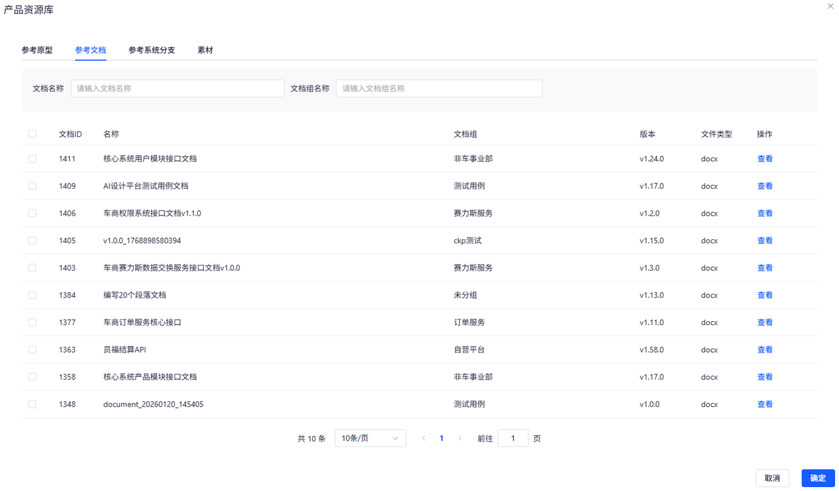The width and height of the screenshot is (839, 491).
Task: Go to previous page with the left arrow
Action: (423, 439)
